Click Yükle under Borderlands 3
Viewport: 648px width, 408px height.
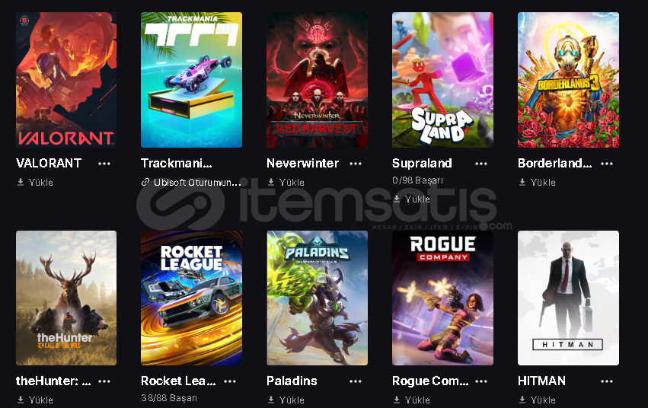[x=538, y=182]
